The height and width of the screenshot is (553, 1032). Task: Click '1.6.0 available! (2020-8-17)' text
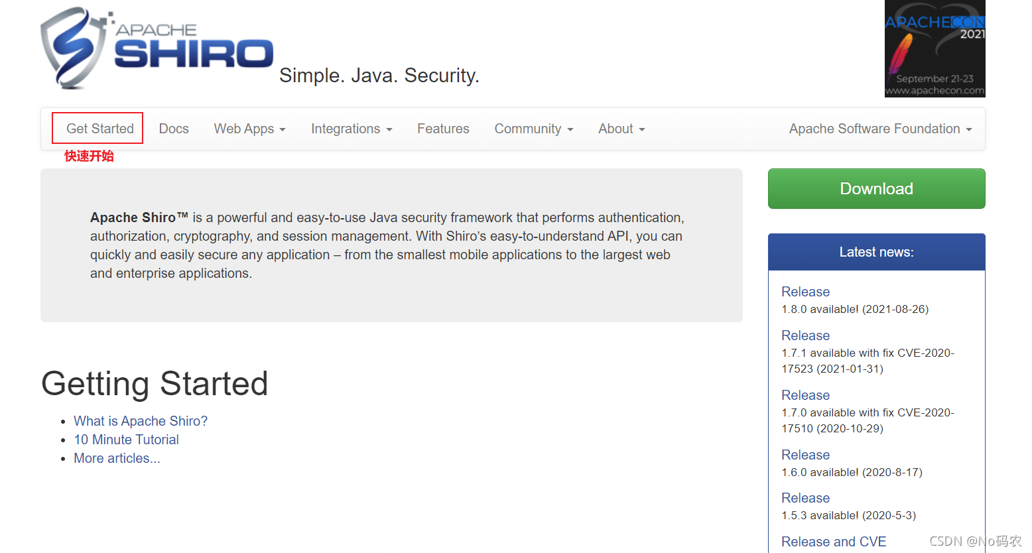852,472
